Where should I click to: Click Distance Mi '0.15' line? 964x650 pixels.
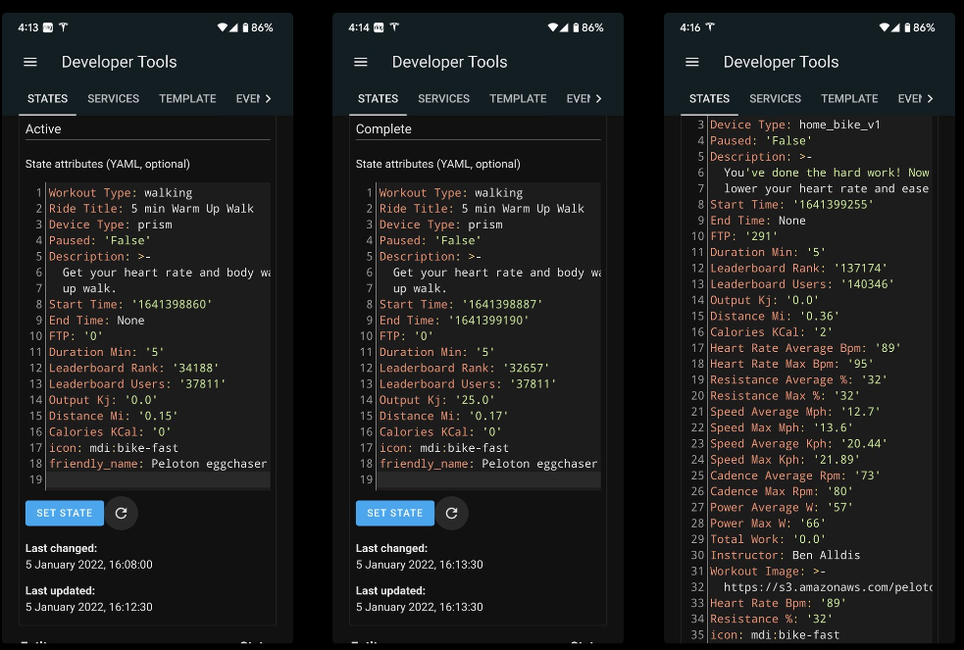[113, 416]
